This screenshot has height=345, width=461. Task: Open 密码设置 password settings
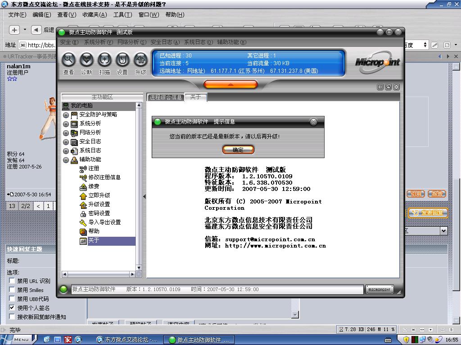click(99, 213)
